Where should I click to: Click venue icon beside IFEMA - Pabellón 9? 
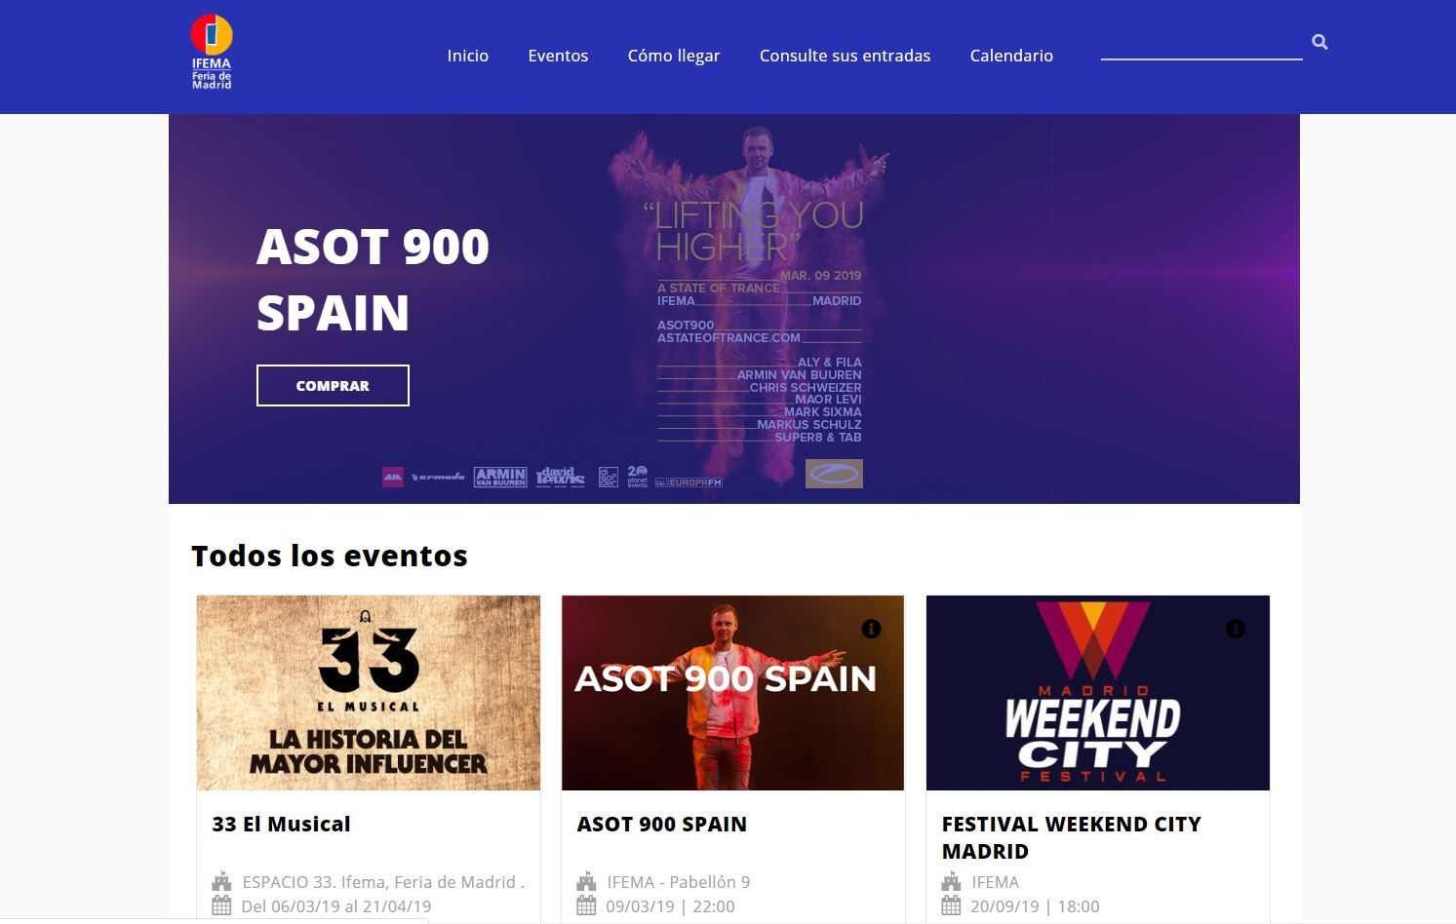tap(586, 881)
